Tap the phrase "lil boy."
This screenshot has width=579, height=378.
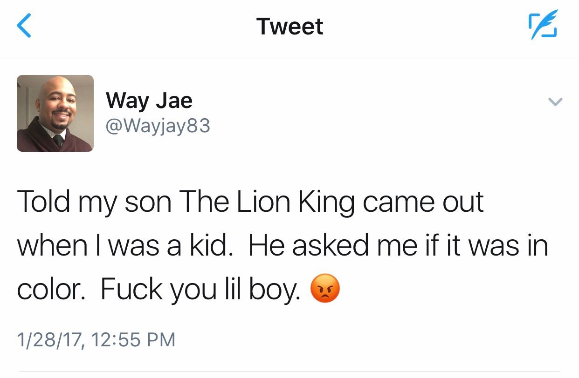click(262, 289)
